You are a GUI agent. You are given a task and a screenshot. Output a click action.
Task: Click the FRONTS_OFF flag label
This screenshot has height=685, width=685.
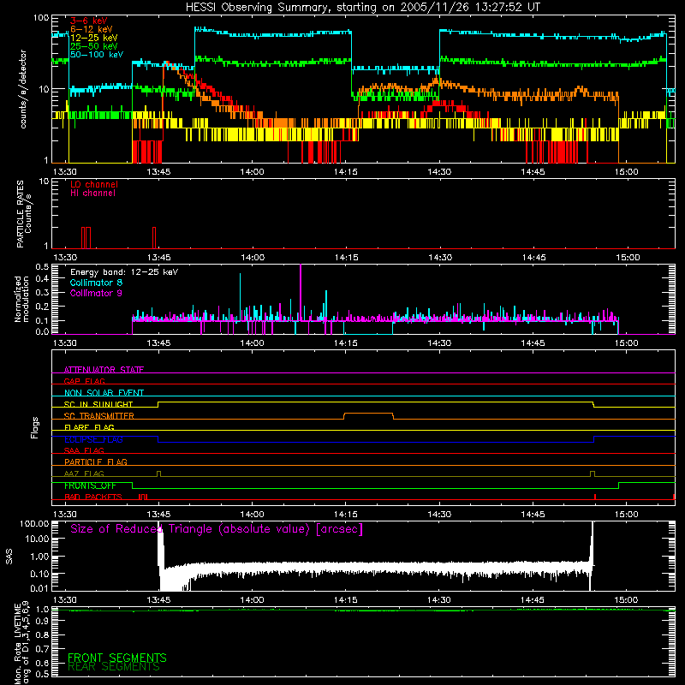(x=90, y=485)
